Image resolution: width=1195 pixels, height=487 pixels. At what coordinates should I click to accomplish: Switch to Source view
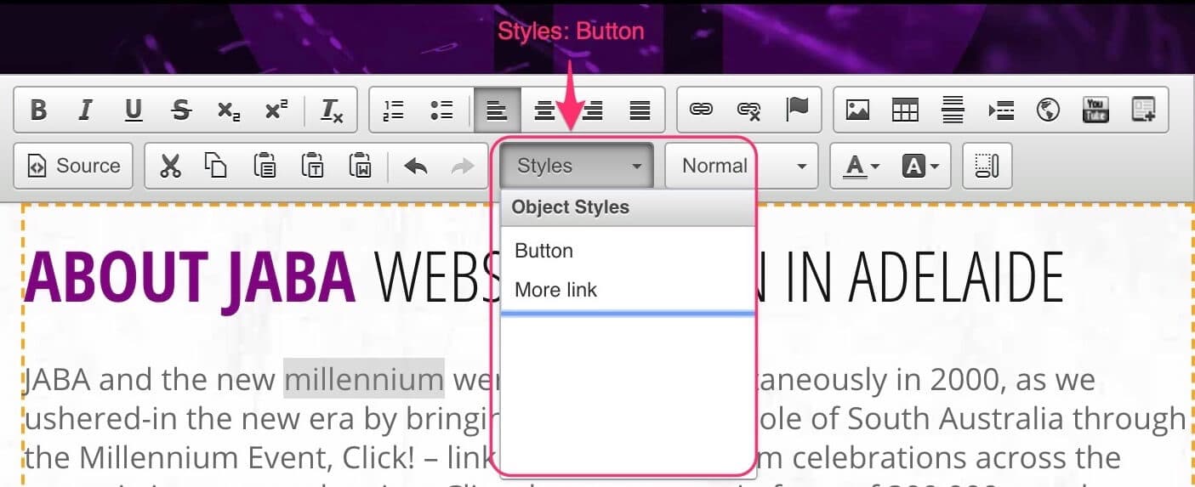click(x=74, y=166)
